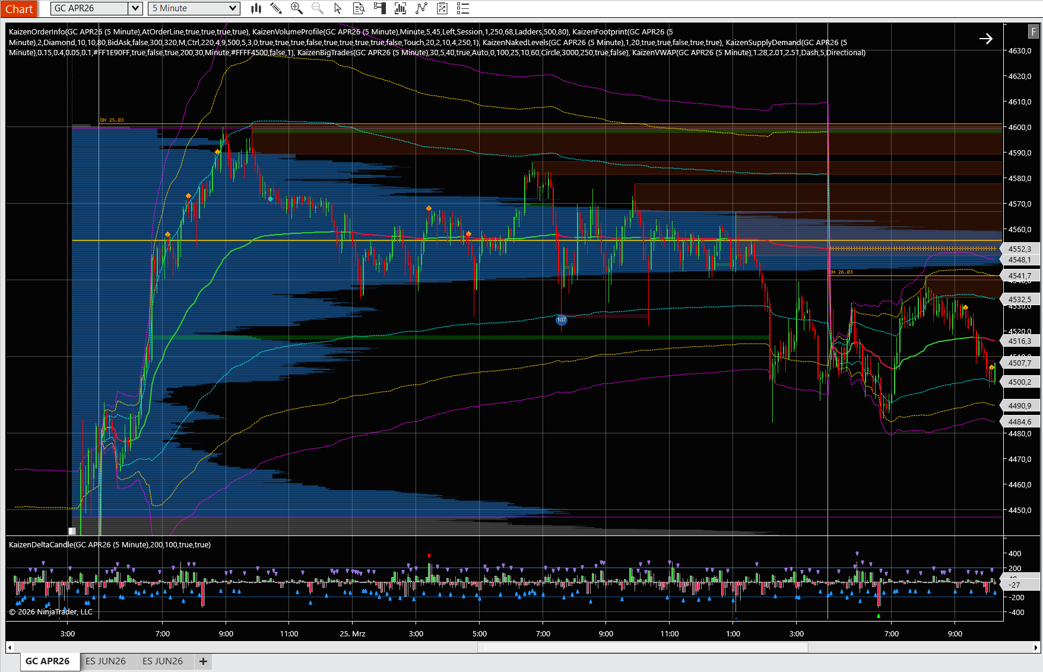The image size is (1043, 672).
Task: Open the Data Box icon
Action: (358, 8)
